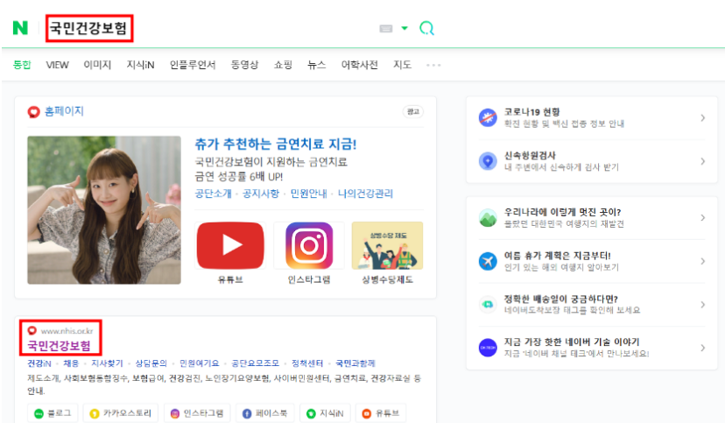Screen dimensions: 725x423
Task: Open the 공단요모조모 sublink
Action: (255, 363)
